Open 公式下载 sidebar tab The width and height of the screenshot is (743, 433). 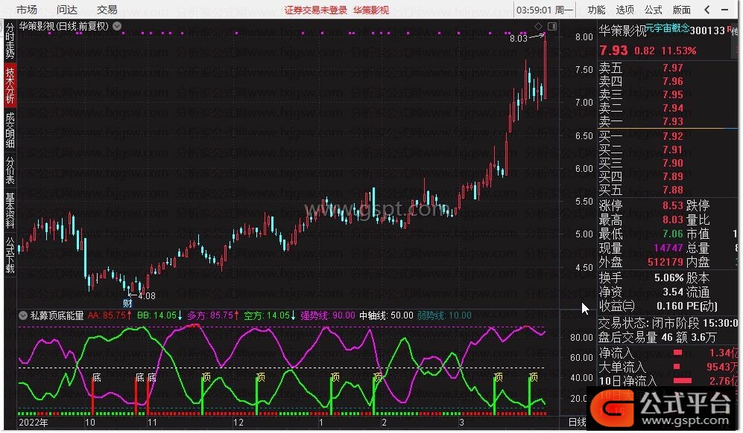click(x=10, y=255)
